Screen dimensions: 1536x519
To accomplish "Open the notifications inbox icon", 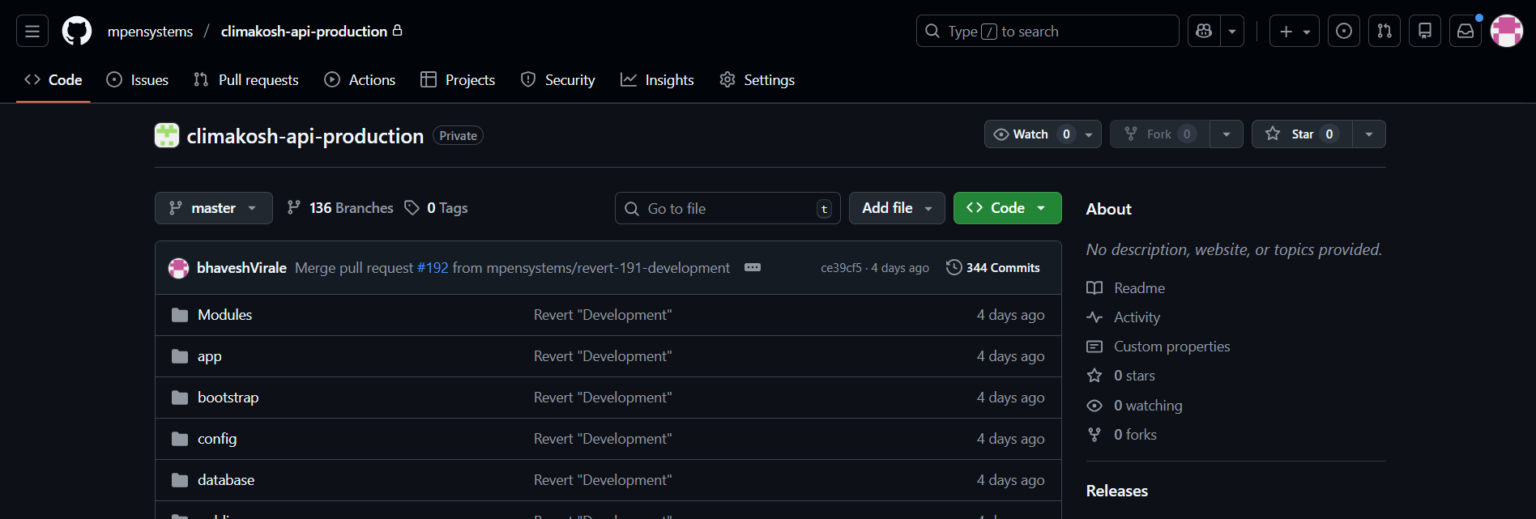I will pos(1465,32).
